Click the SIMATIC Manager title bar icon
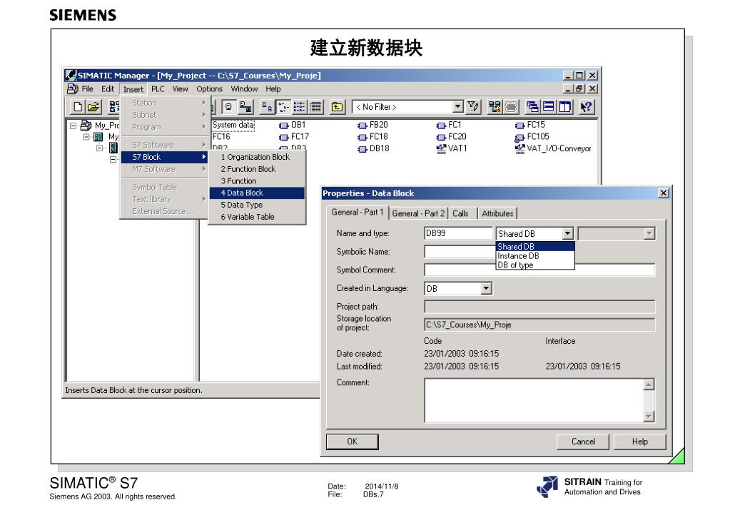This screenshot has width=730, height=505. (71, 75)
